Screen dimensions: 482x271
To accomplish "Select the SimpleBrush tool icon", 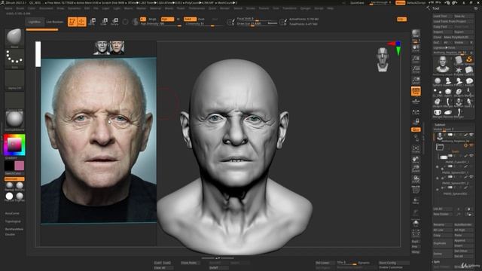I will coord(468,60).
